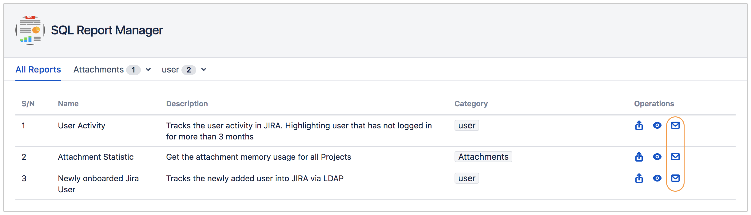The image size is (751, 215).
Task: Click the user tag on row 3
Action: click(x=467, y=178)
